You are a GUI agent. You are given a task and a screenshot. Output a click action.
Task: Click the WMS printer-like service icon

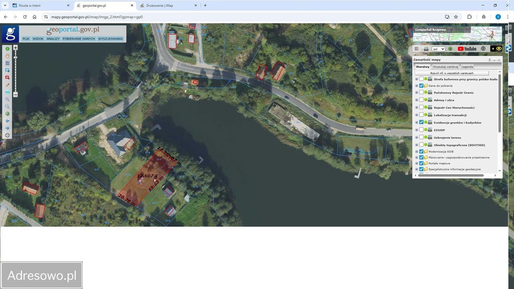[x=426, y=49]
